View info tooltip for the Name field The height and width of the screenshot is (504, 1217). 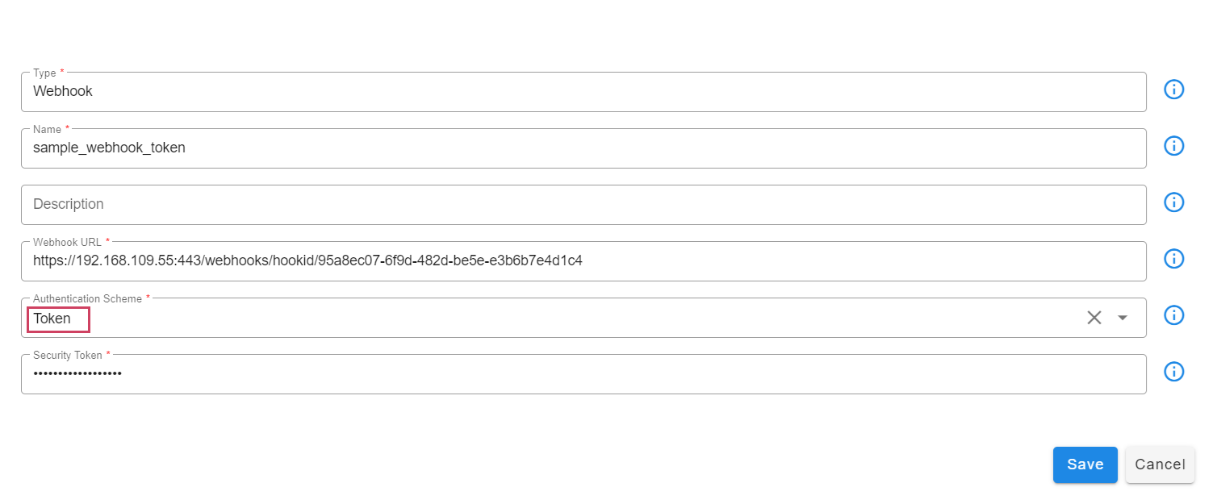[x=1173, y=146]
